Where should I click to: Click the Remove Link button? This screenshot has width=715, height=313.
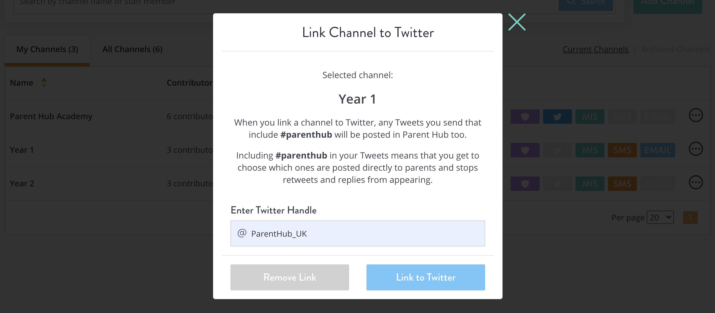pyautogui.click(x=289, y=277)
